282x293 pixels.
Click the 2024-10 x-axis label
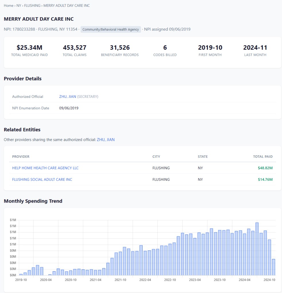click(x=269, y=280)
